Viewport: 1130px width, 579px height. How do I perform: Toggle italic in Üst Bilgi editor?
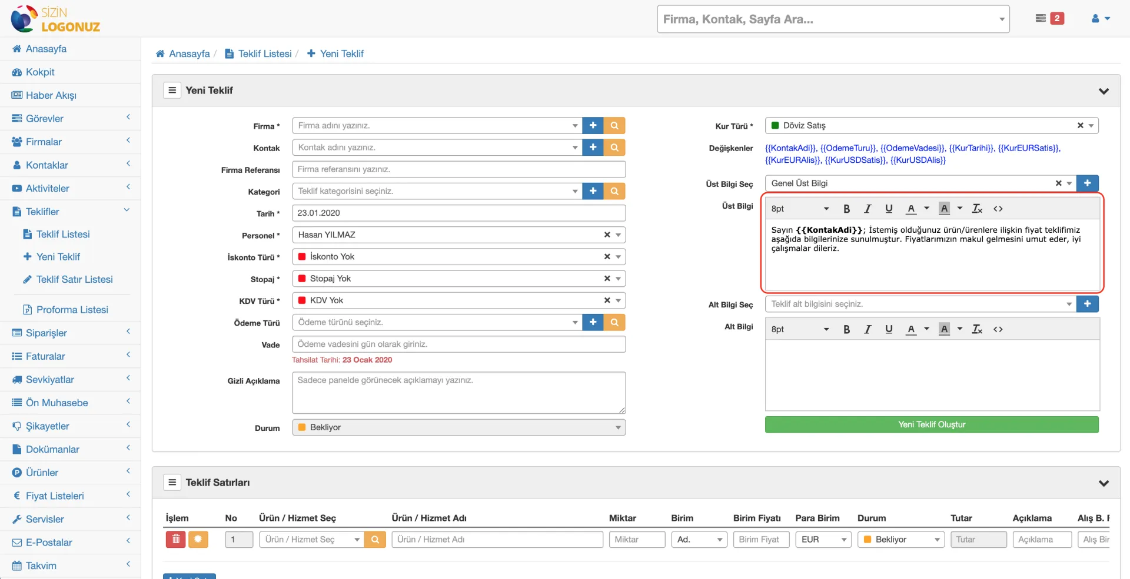point(868,209)
